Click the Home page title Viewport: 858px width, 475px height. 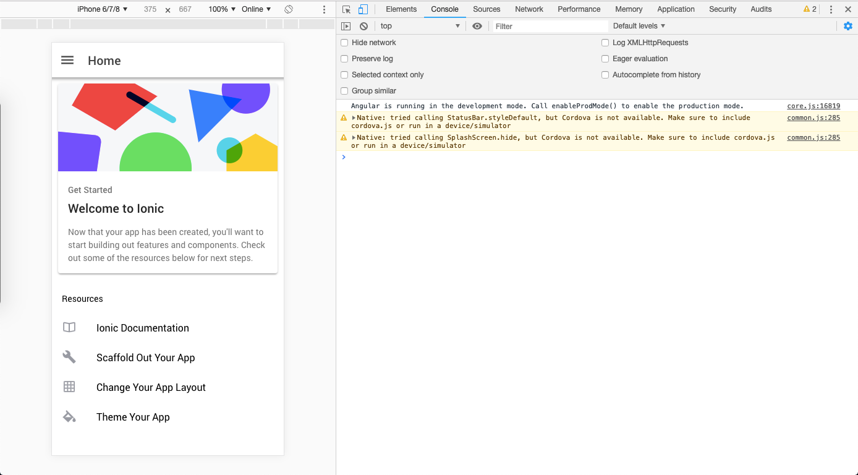click(104, 61)
